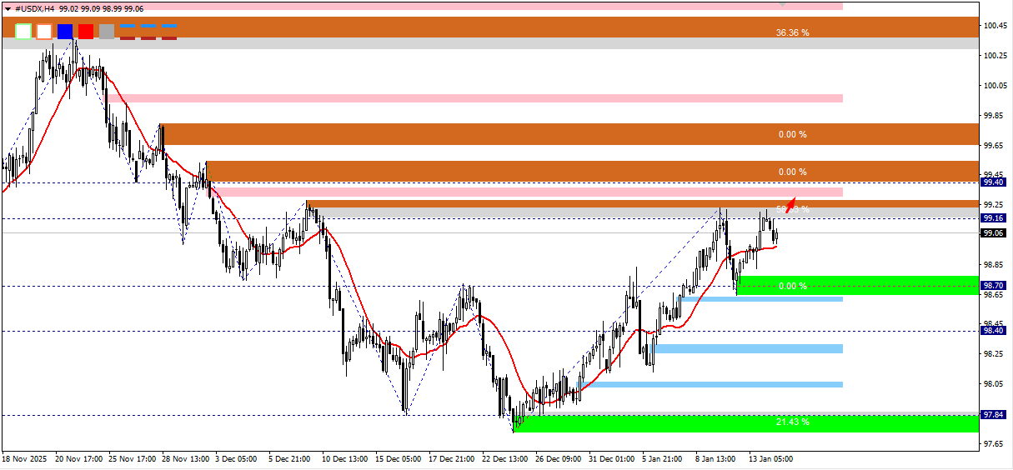Select the 99.16 price level tag
Viewport: 1013px width, 470px height.
click(x=993, y=218)
